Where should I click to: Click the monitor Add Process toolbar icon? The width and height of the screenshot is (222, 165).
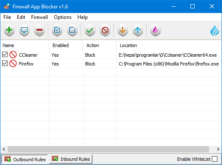[24, 30]
